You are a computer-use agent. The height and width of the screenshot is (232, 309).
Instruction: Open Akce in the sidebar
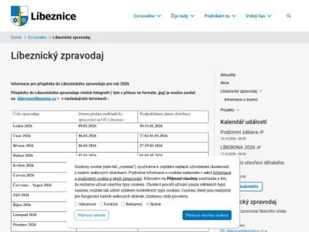[224, 83]
